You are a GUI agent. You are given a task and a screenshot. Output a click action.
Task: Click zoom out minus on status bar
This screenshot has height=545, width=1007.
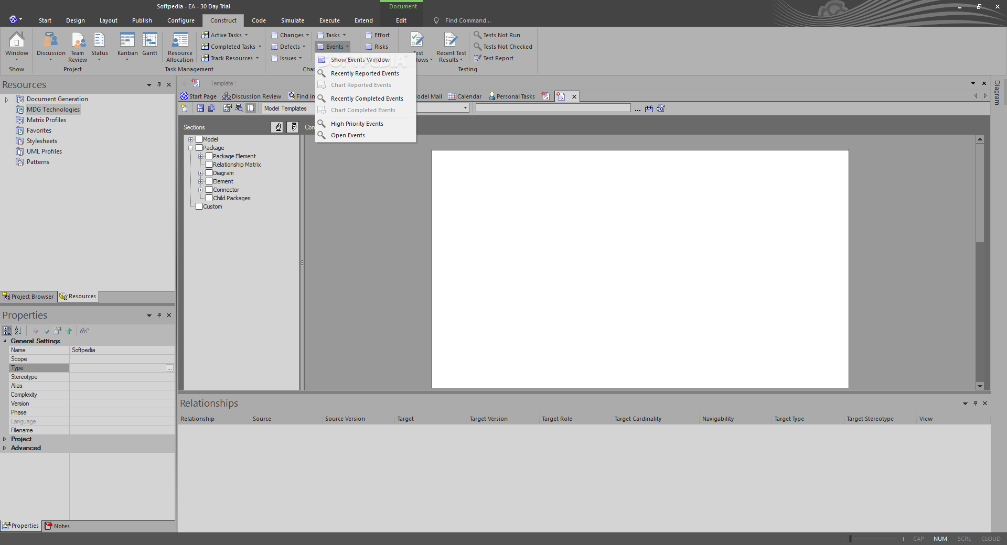pyautogui.click(x=843, y=539)
